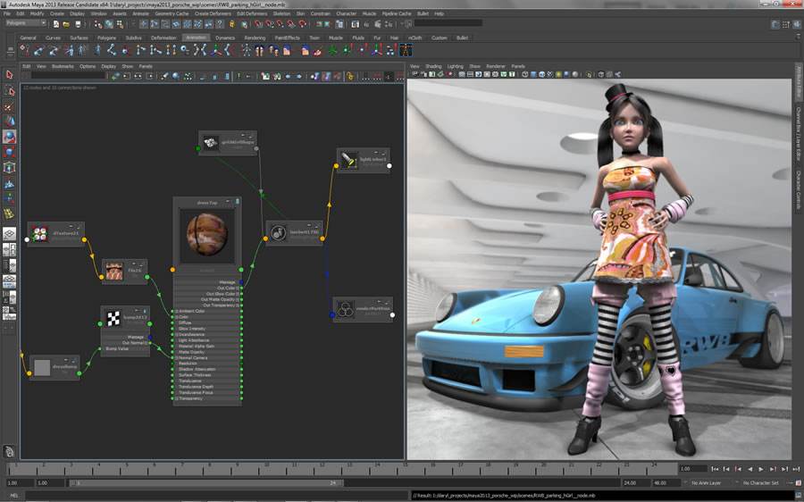The width and height of the screenshot is (804, 502).
Task: Open the node editor Bookmarks menu
Action: tap(63, 66)
